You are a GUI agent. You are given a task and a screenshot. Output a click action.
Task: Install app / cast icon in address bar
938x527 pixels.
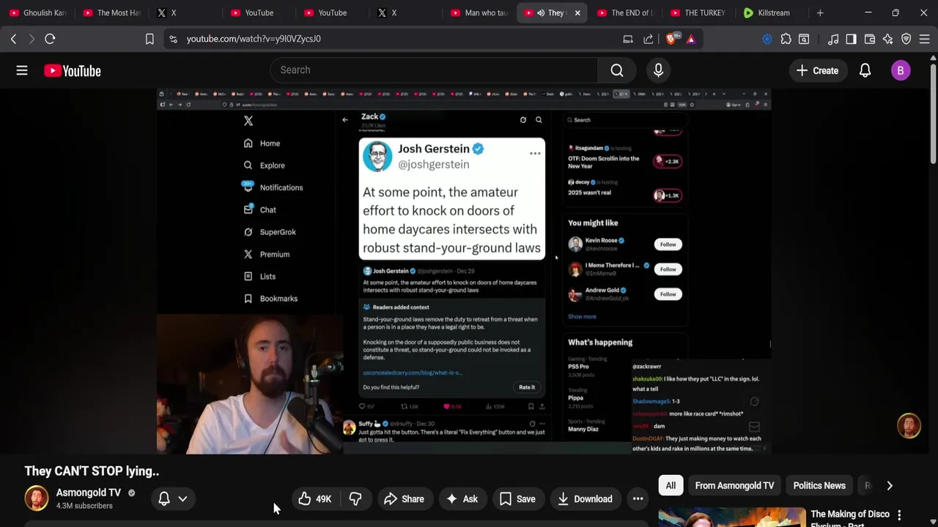click(x=628, y=39)
